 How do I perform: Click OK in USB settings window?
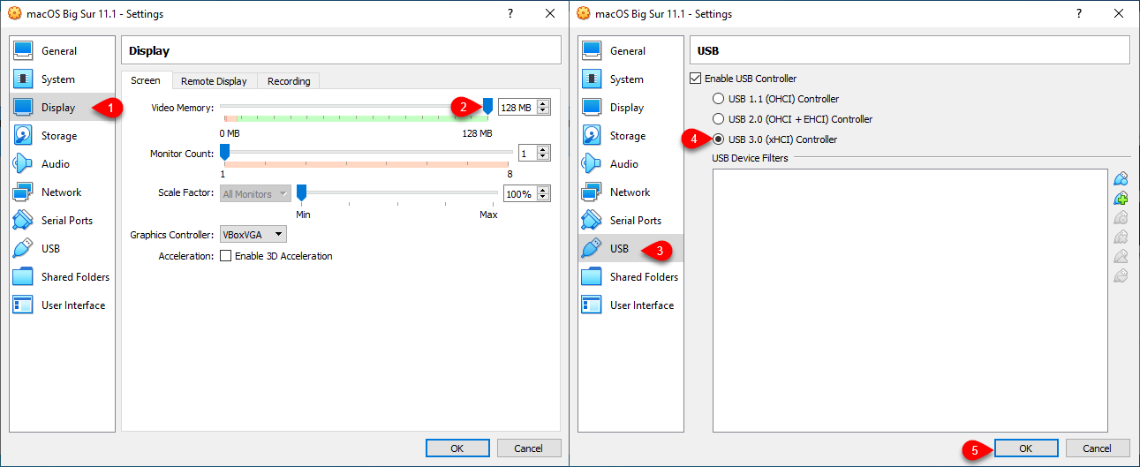coord(1025,448)
